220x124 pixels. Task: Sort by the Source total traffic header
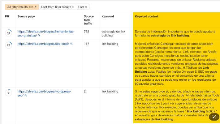[x=88, y=20]
